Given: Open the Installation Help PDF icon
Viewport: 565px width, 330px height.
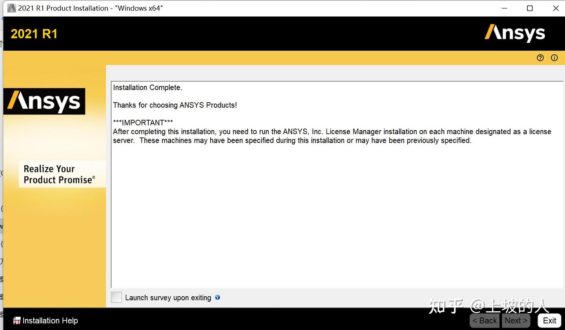Looking at the screenshot, I should (16, 321).
